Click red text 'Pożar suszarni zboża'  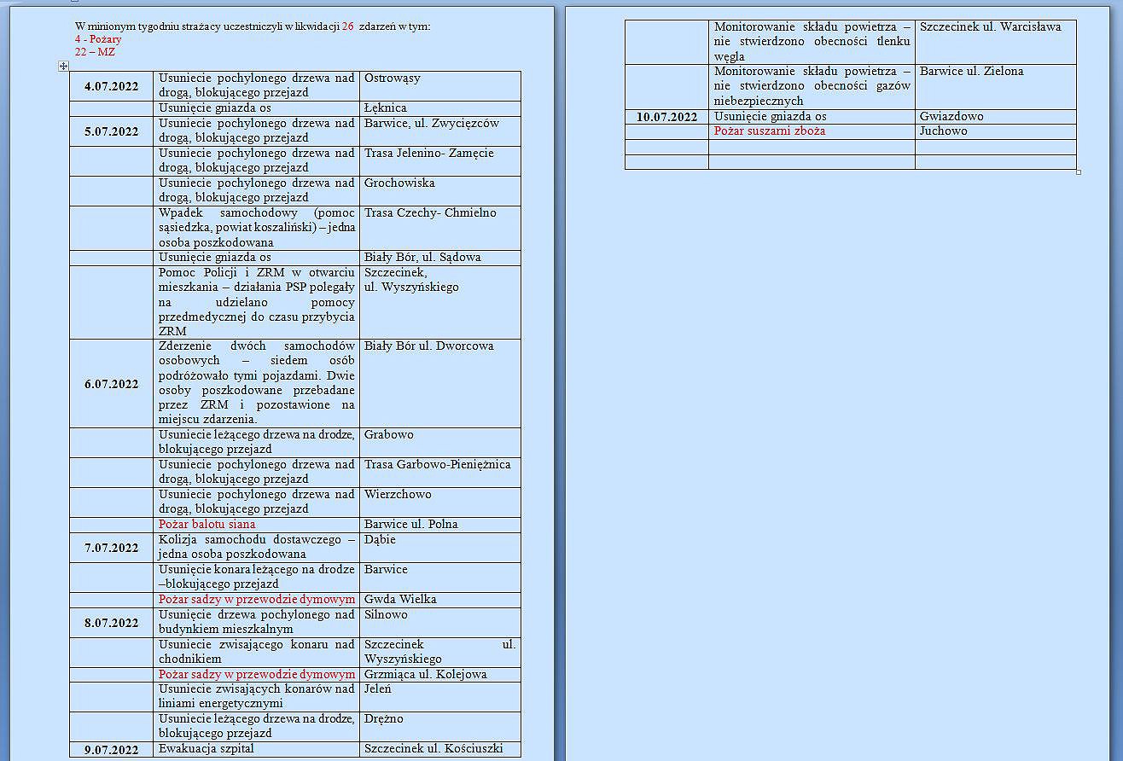pyautogui.click(x=770, y=131)
